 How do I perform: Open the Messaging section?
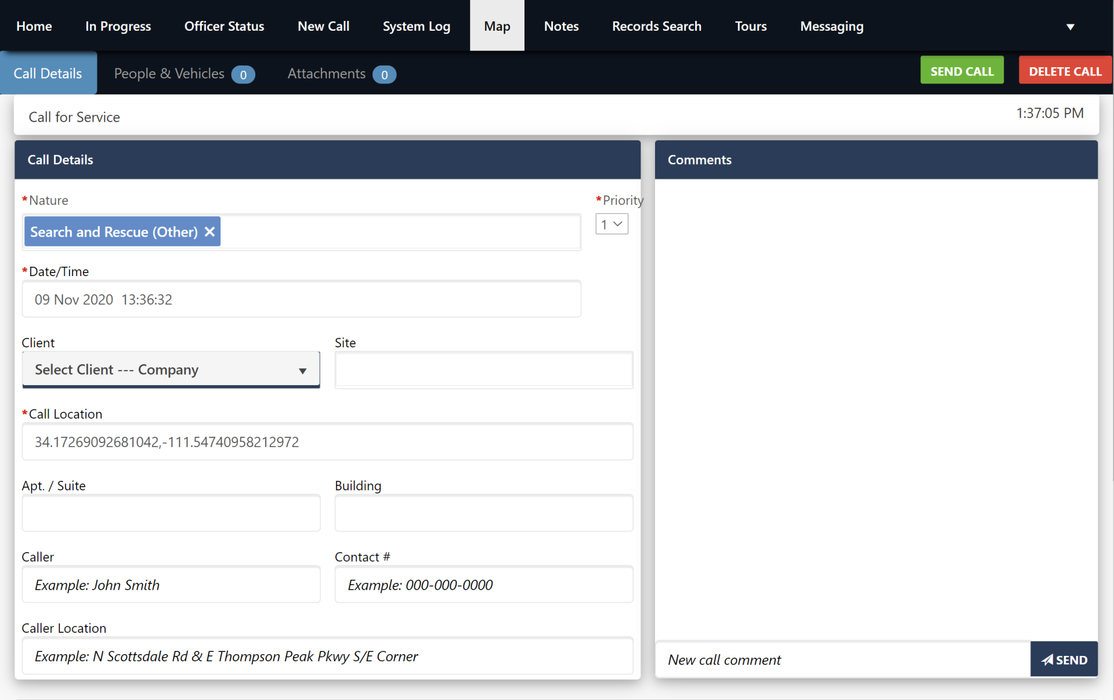coord(831,26)
